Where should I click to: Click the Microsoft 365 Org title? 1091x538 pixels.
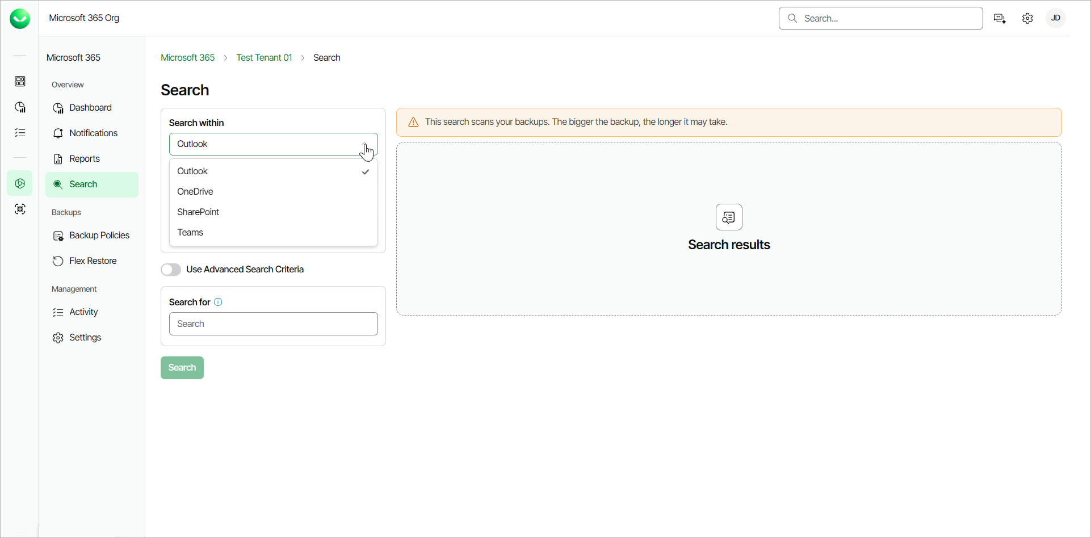point(84,18)
